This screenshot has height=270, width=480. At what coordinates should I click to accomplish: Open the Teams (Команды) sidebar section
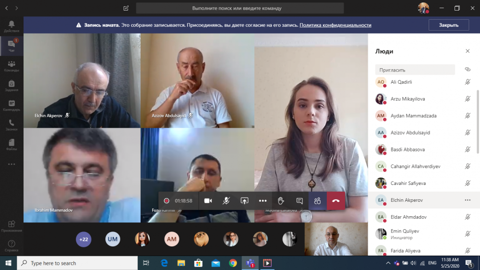[x=12, y=65]
